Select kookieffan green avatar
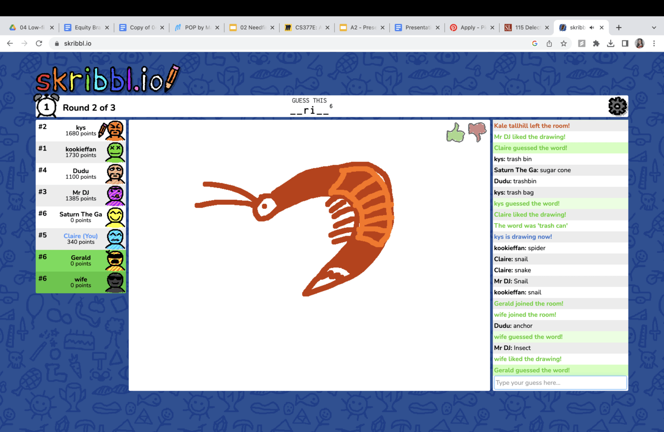Viewport: 664px width, 432px height. [115, 152]
